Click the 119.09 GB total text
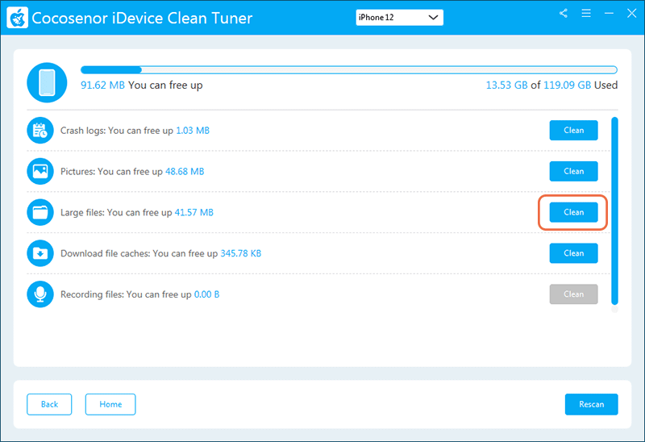Viewport: 645px width, 442px height. 568,85
